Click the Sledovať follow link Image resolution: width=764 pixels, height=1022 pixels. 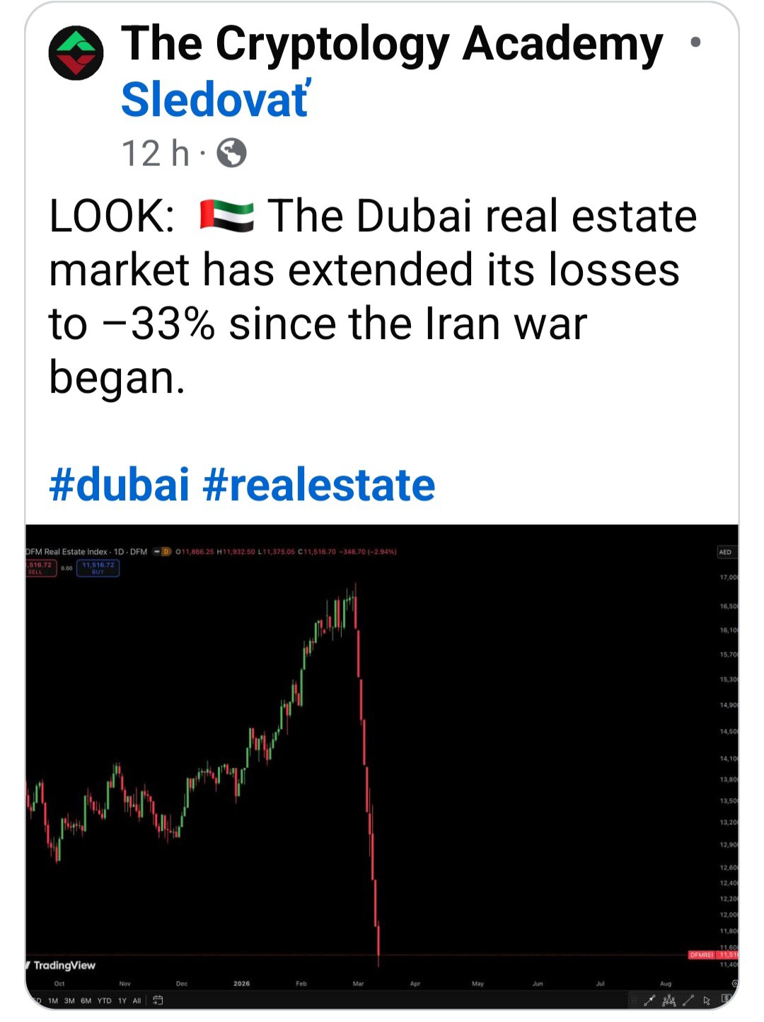(x=216, y=99)
